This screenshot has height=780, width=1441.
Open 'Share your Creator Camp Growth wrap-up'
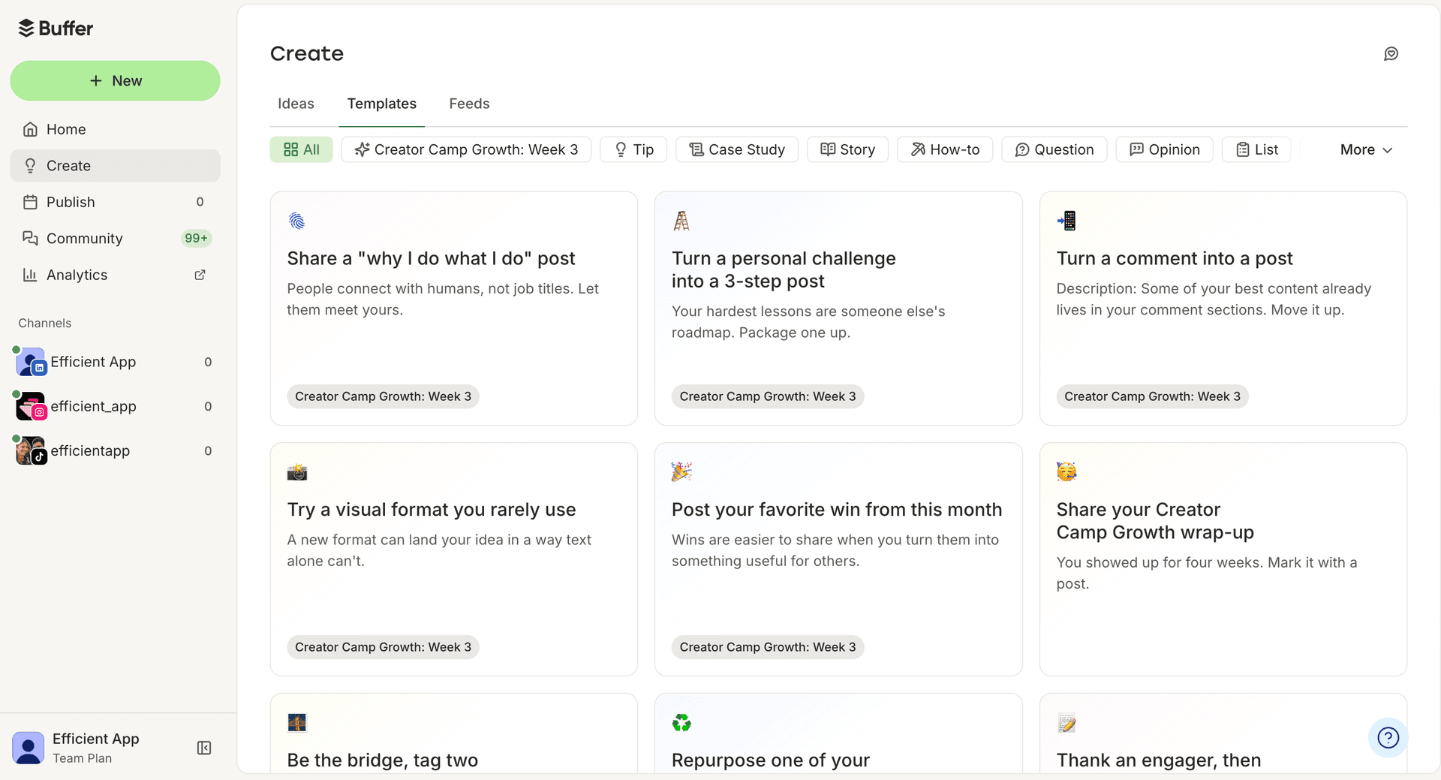click(x=1223, y=559)
